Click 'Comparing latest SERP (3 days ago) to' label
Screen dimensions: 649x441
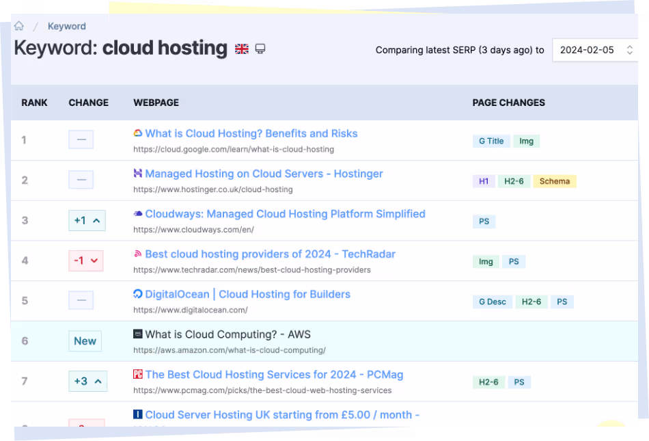(x=460, y=50)
